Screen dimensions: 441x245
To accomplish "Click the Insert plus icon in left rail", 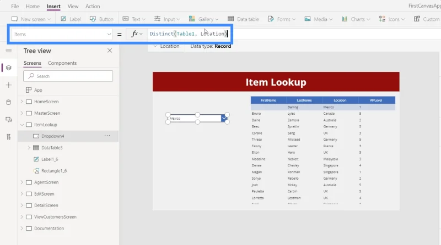I will (9, 85).
